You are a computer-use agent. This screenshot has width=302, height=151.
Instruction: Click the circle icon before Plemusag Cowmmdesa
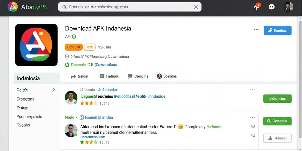pyautogui.click(x=67, y=57)
